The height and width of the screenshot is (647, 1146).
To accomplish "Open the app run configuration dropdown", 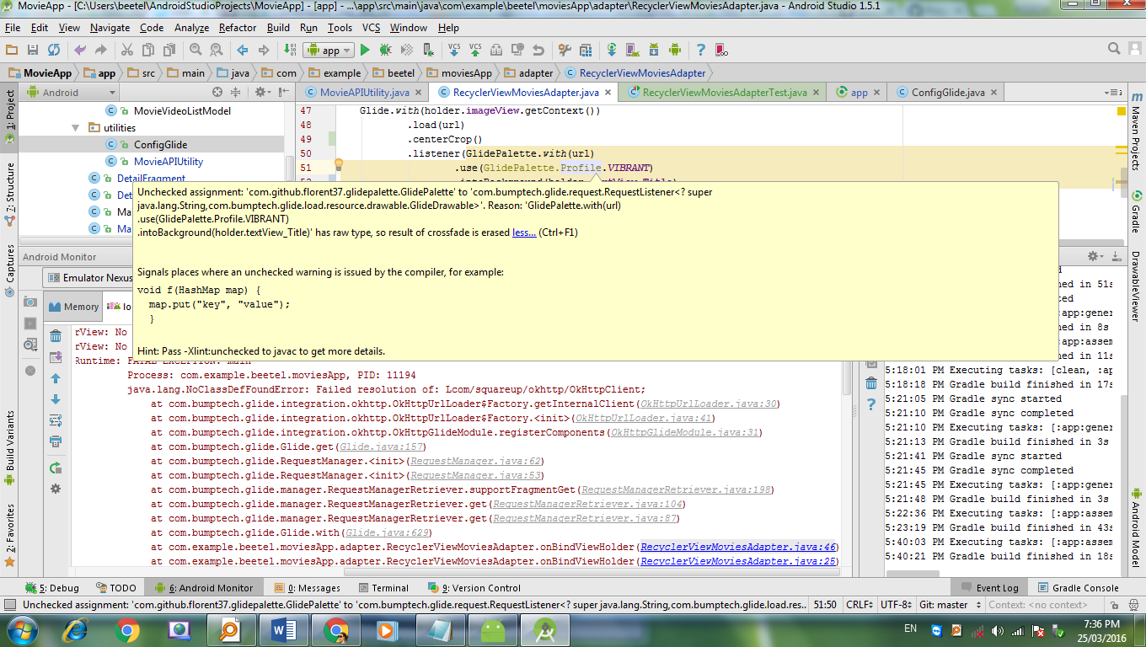I will coord(331,50).
